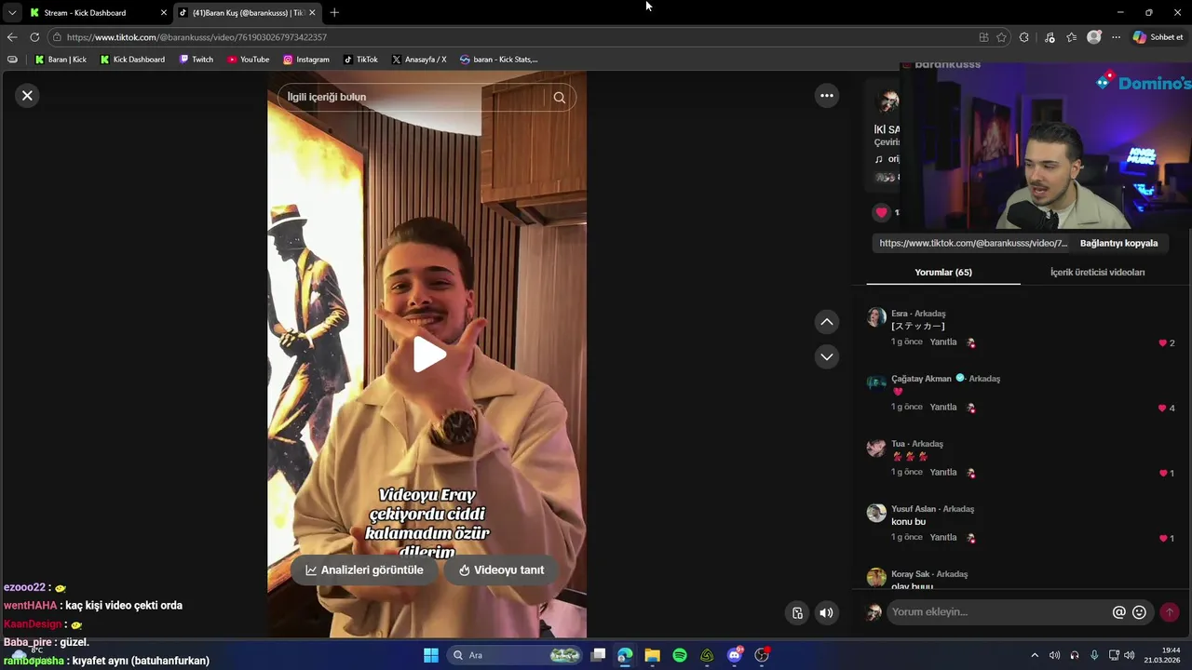Open the tab search dropdown
Screen dimensions: 1192x670
tap(11, 13)
